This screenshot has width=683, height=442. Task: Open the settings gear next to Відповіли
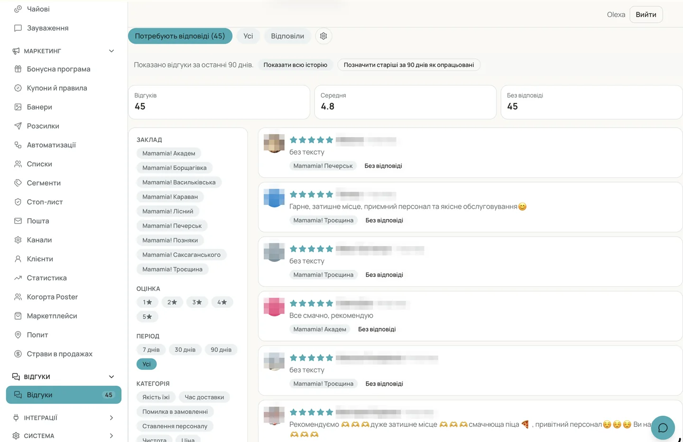323,36
